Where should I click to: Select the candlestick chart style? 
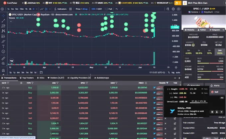point(46,9)
